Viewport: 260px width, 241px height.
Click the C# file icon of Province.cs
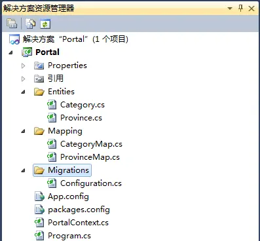(52, 118)
